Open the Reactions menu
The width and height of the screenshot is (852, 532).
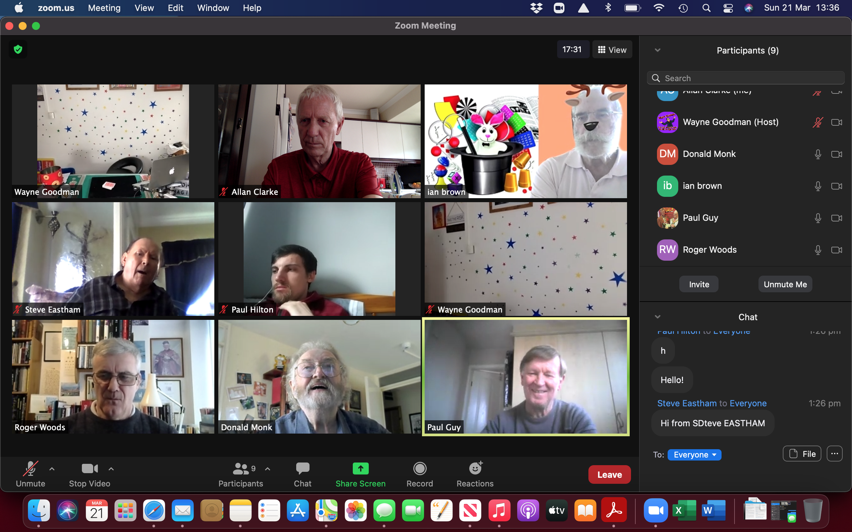[475, 474]
